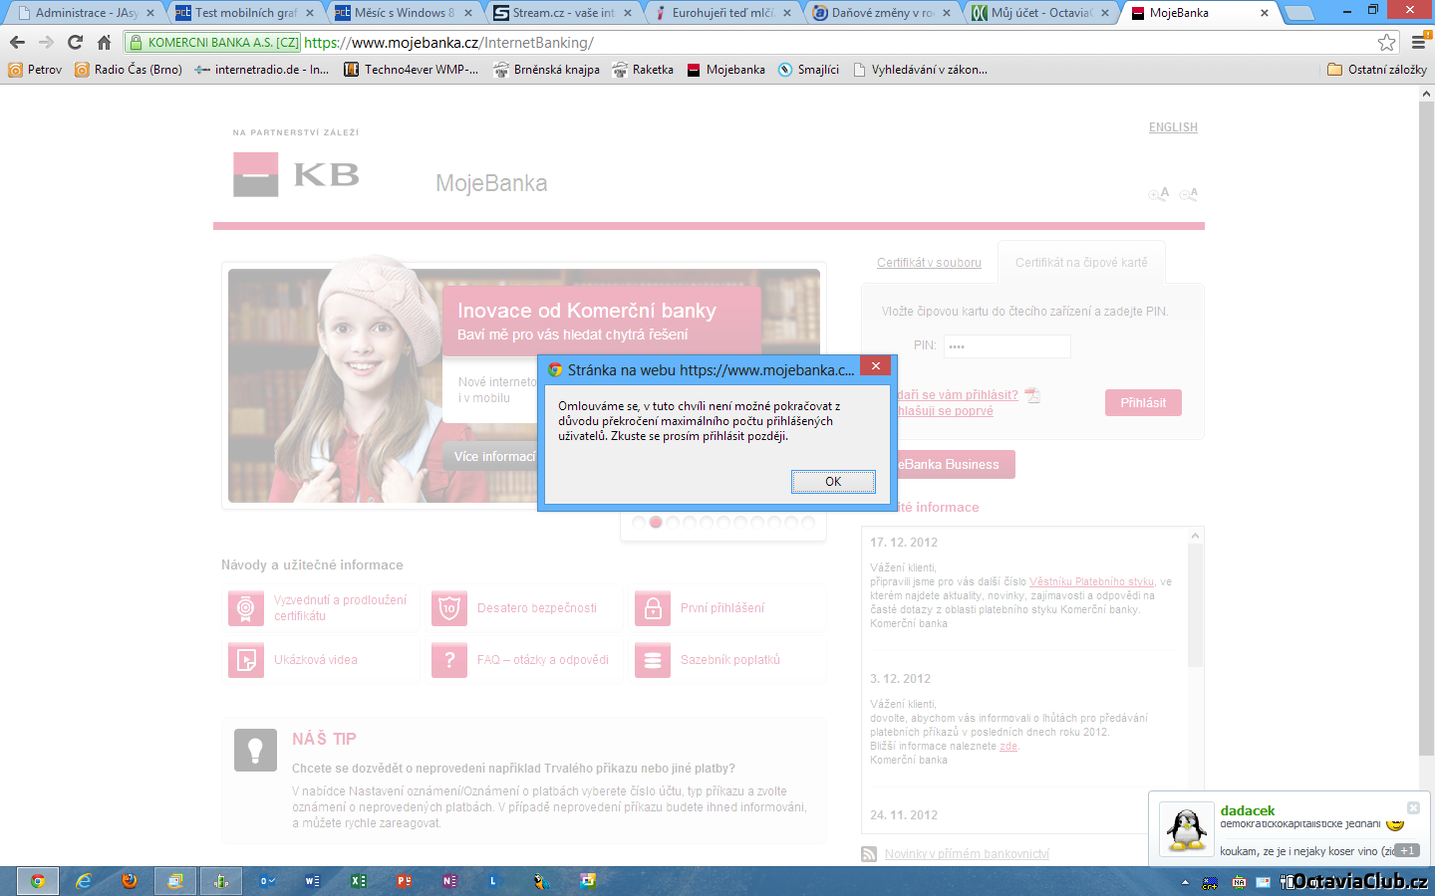Click the reload page icon
Screen dimensions: 1435x896
[x=75, y=42]
